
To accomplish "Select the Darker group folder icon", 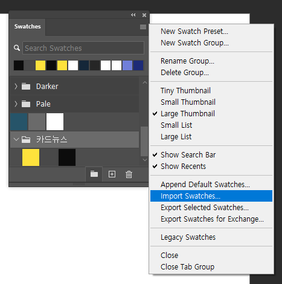I will pos(26,87).
